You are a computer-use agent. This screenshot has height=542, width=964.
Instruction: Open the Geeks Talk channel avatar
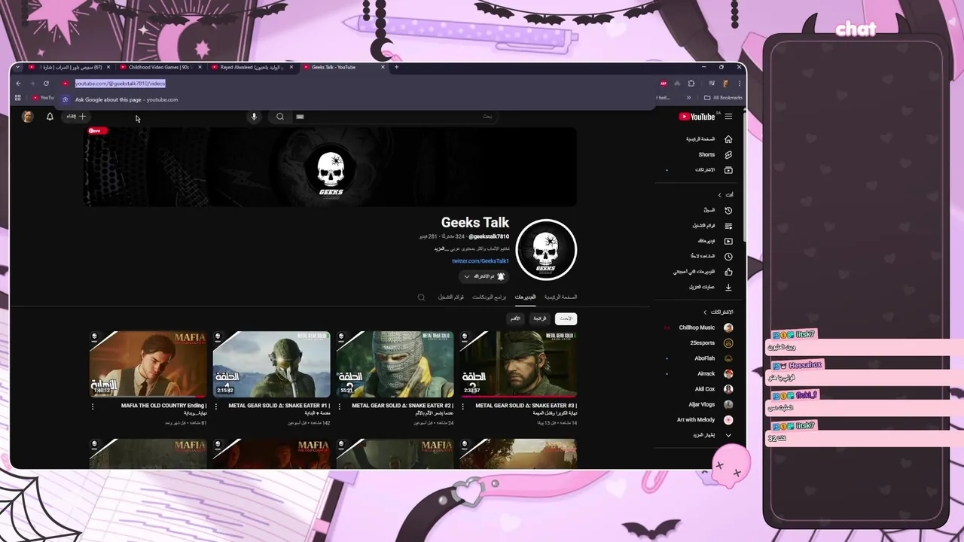[546, 250]
